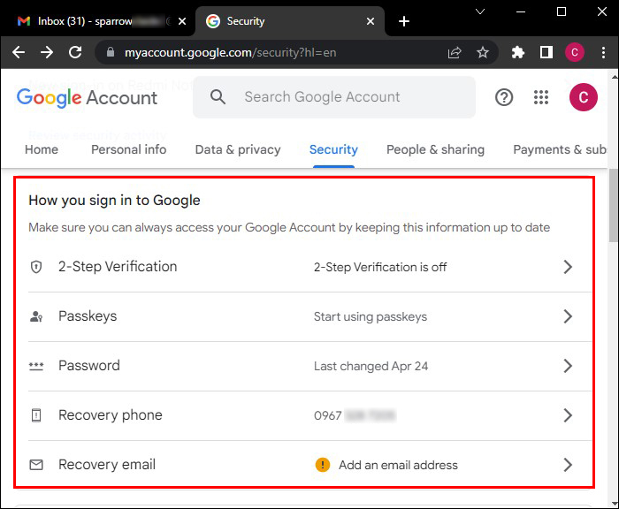The image size is (619, 509).
Task: Go back with the browser back arrow
Action: [x=19, y=53]
